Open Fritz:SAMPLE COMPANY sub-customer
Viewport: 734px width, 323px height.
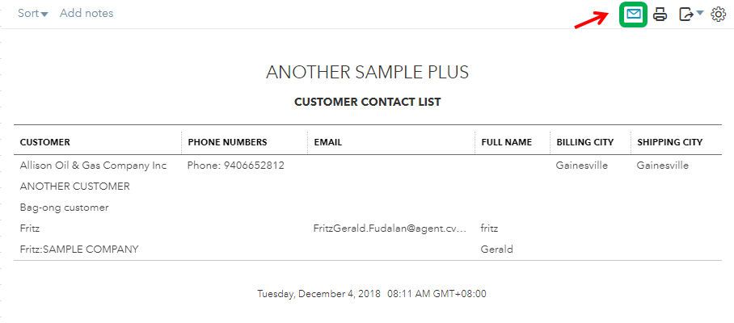pyautogui.click(x=79, y=250)
